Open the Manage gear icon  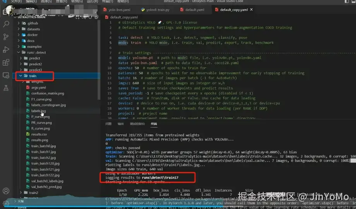click(6, 203)
